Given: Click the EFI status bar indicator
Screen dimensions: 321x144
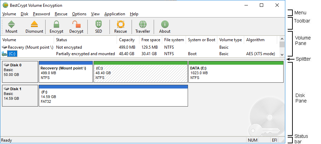Looking at the screenshot, I should pos(274,140).
